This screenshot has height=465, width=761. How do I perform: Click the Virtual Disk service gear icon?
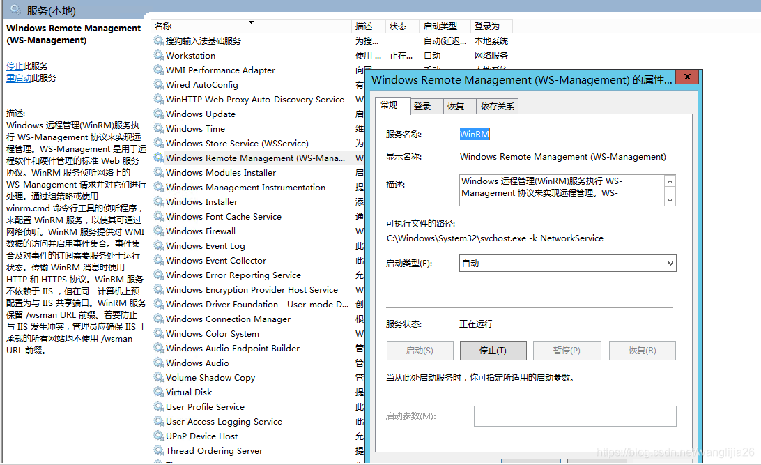coord(159,392)
